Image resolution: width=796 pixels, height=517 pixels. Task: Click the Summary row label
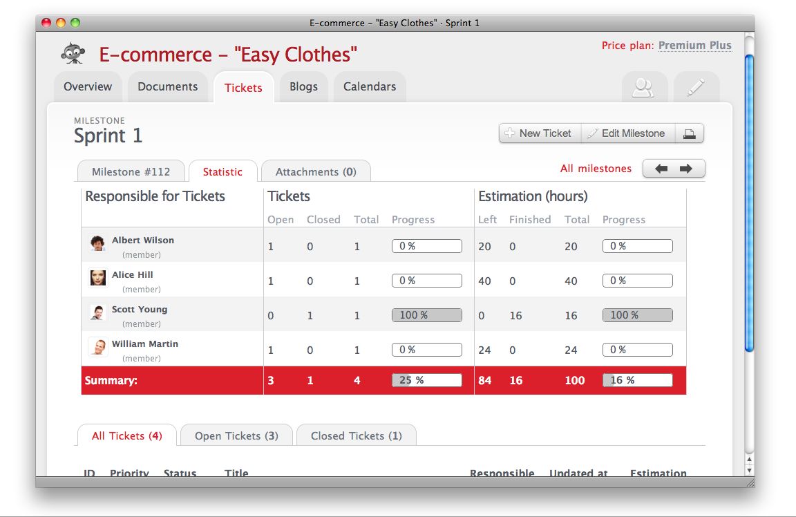click(111, 380)
